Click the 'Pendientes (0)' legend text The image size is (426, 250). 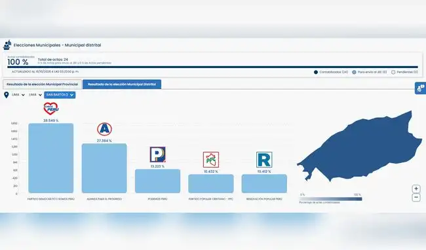point(407,72)
